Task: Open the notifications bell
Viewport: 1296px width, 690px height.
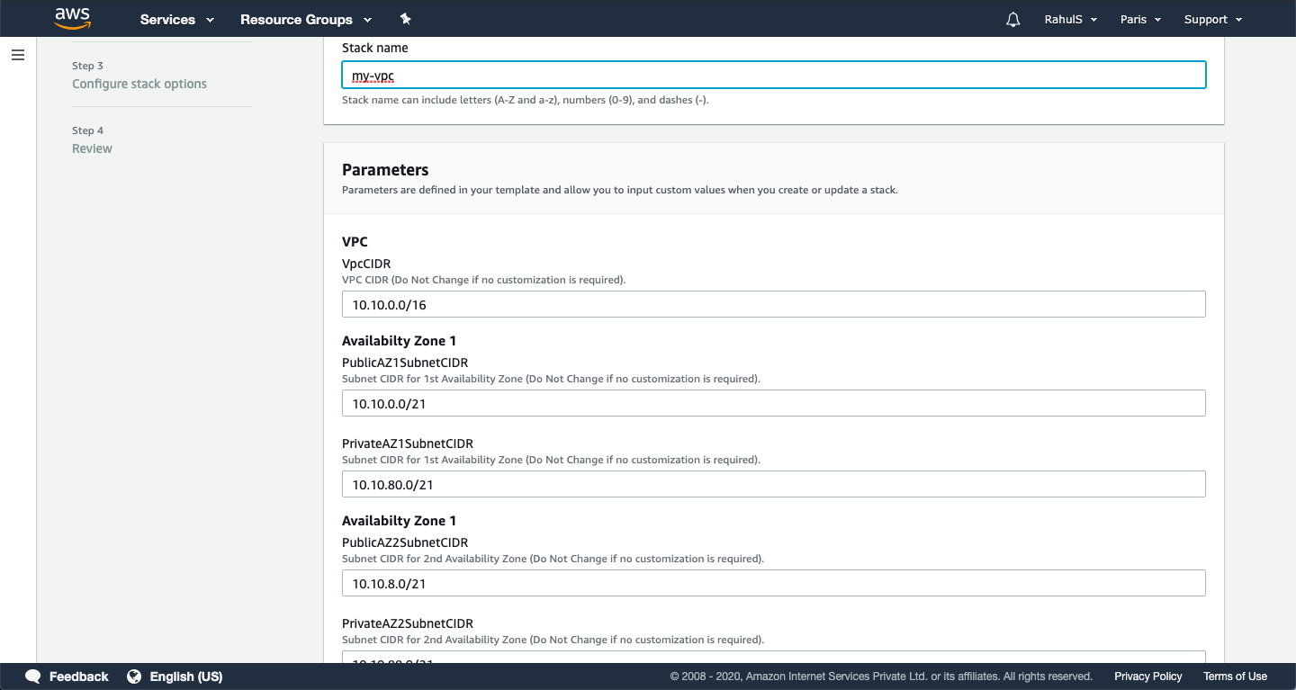Action: pos(1013,19)
